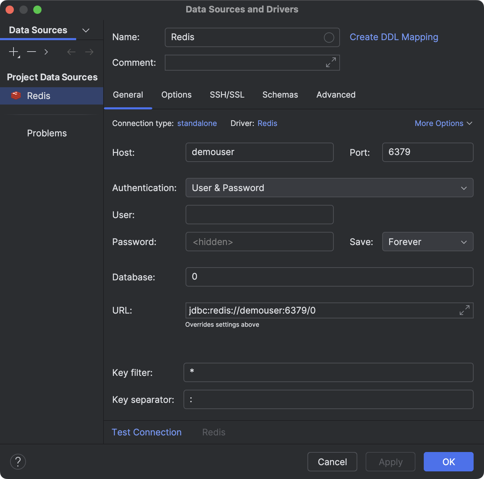The image size is (484, 479).
Task: Open the help question mark button
Action: 18,462
